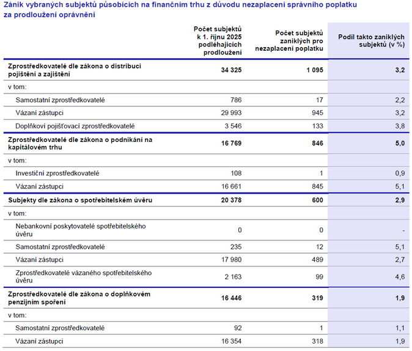412x351 pixels.
Task: Click the value '12'
Action: (x=320, y=247)
